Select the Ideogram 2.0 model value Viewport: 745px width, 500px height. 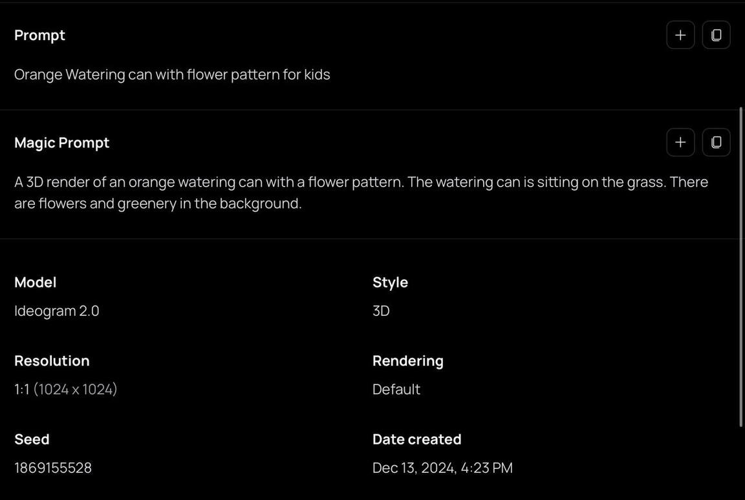[x=57, y=311]
